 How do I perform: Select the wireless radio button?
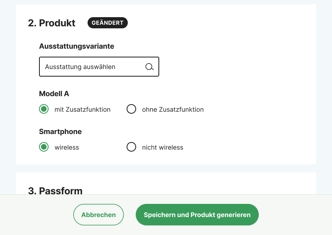pos(44,147)
